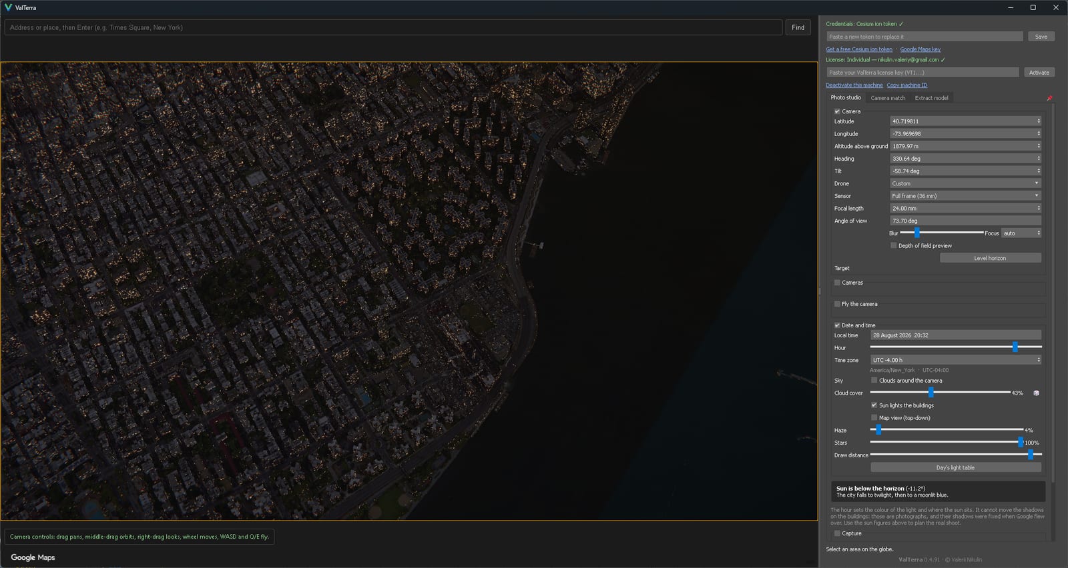The height and width of the screenshot is (568, 1068).
Task: Click the Local time date field
Action: pos(956,335)
